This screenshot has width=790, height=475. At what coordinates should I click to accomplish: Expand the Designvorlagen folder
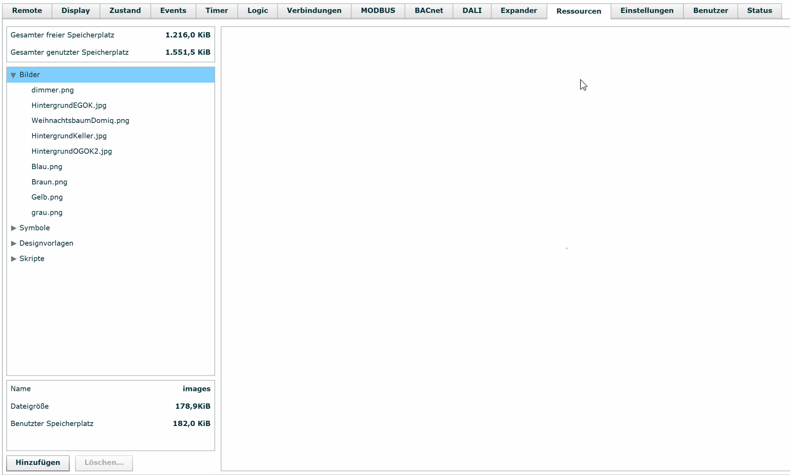13,244
